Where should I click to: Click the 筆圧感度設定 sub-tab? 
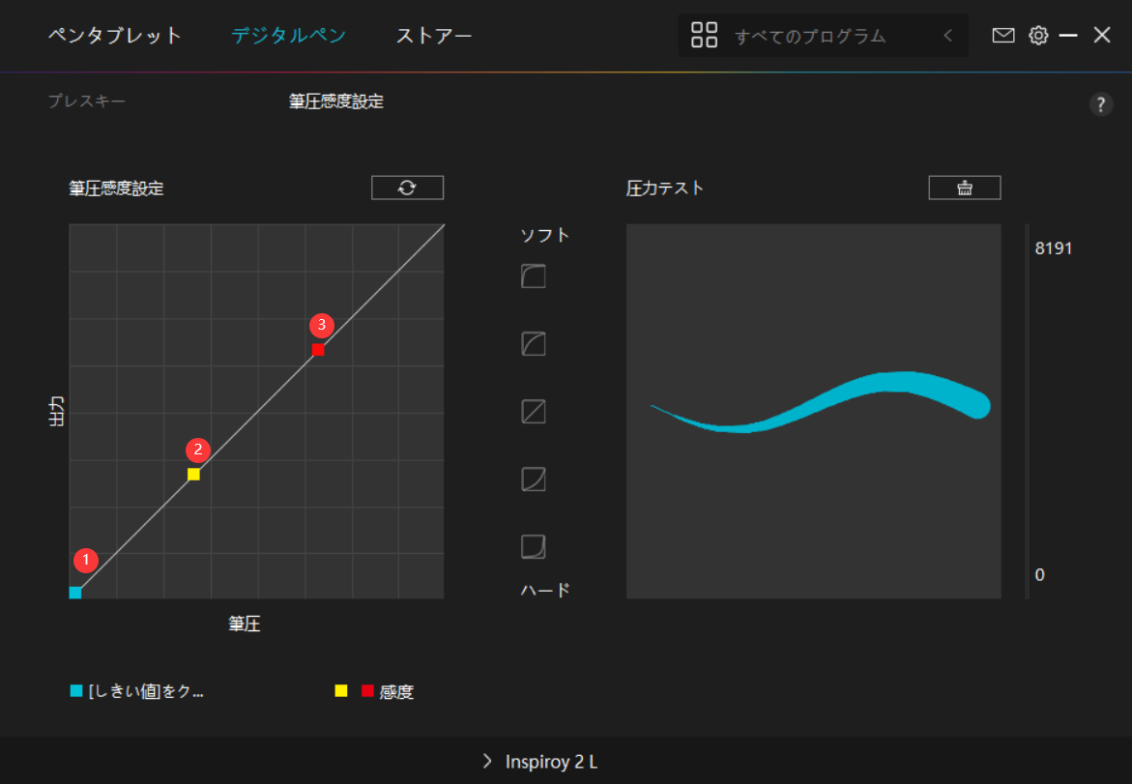335,102
